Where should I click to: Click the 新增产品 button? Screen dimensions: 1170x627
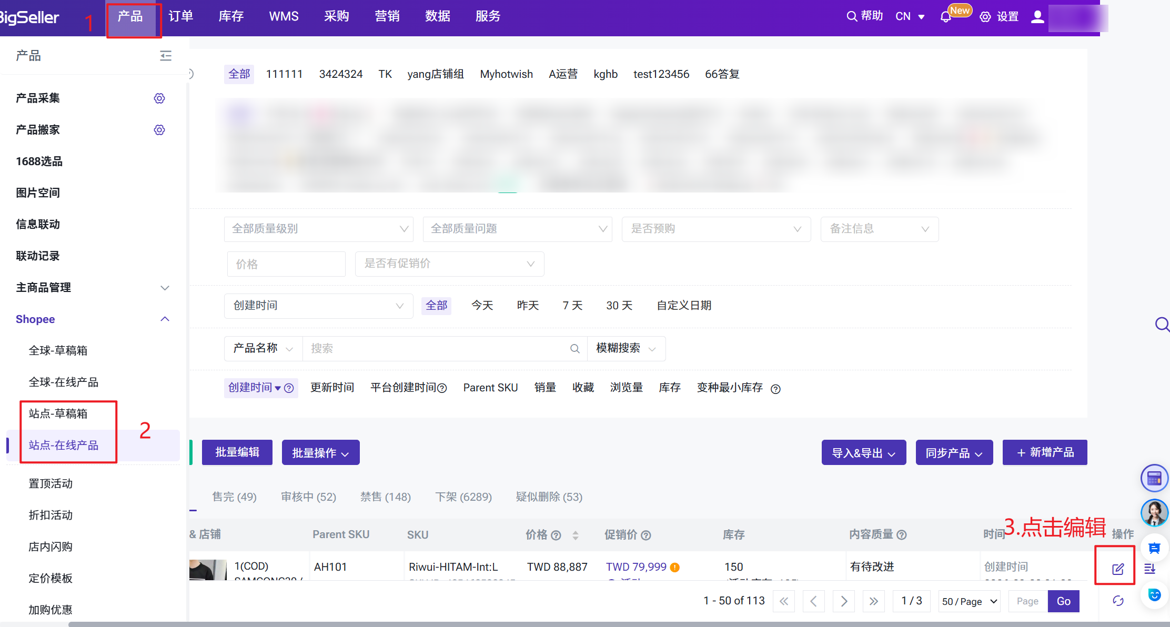pos(1045,453)
